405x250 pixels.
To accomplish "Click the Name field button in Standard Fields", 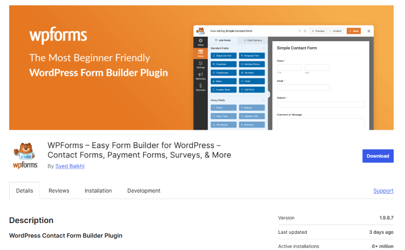I will coord(224,81).
